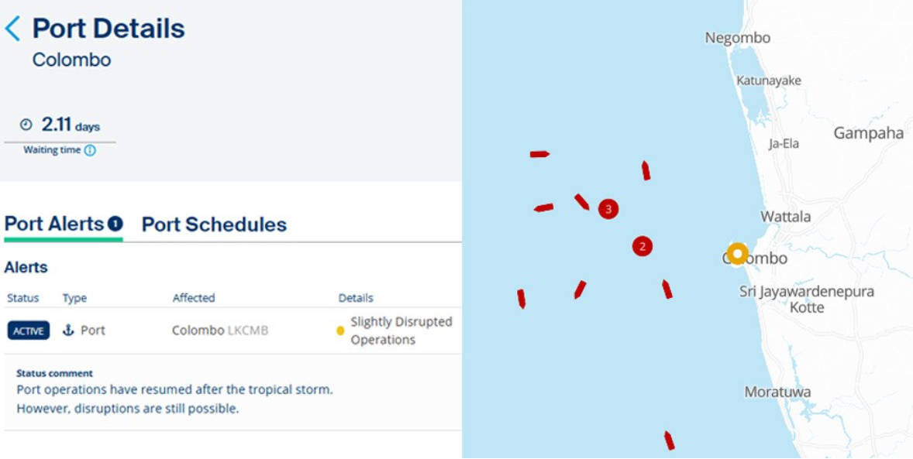Click the red cluster marker labeled 3

[608, 209]
